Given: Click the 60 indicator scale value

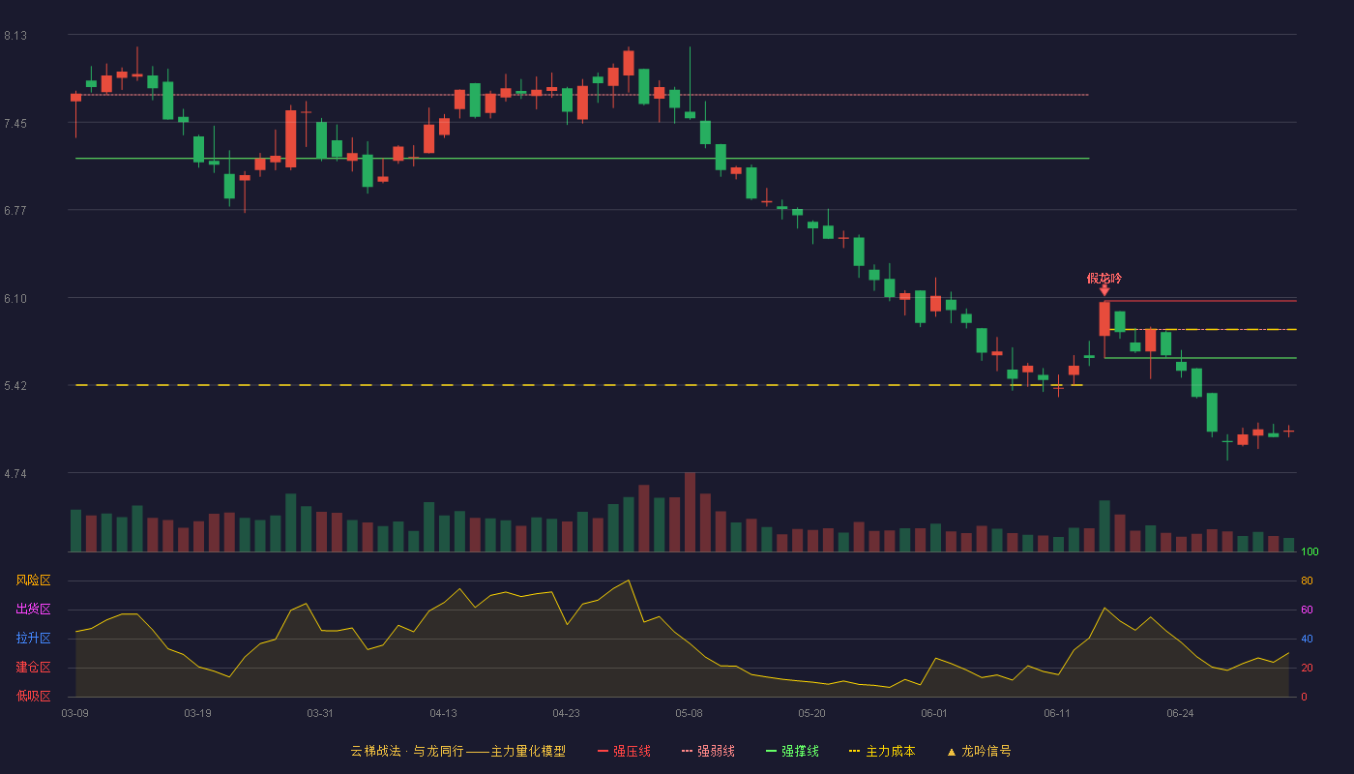Looking at the screenshot, I should [x=1307, y=610].
